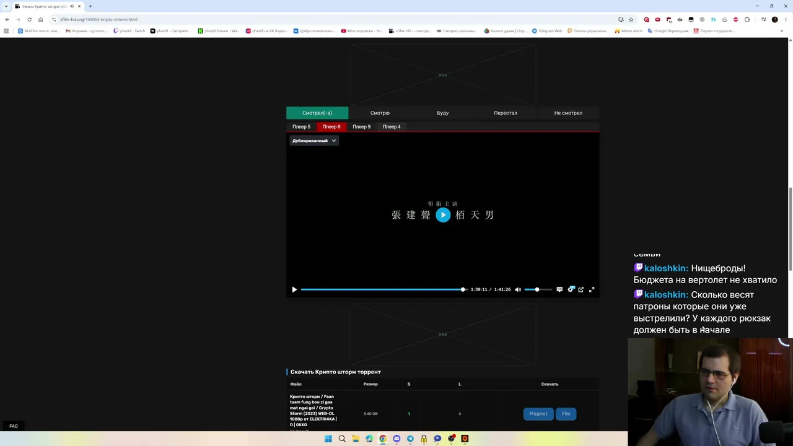Click the Chrome profile avatar icon
This screenshot has width=793, height=446.
[x=774, y=19]
